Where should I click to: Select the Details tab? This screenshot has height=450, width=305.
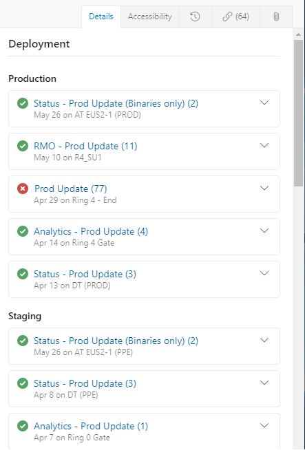pos(101,17)
